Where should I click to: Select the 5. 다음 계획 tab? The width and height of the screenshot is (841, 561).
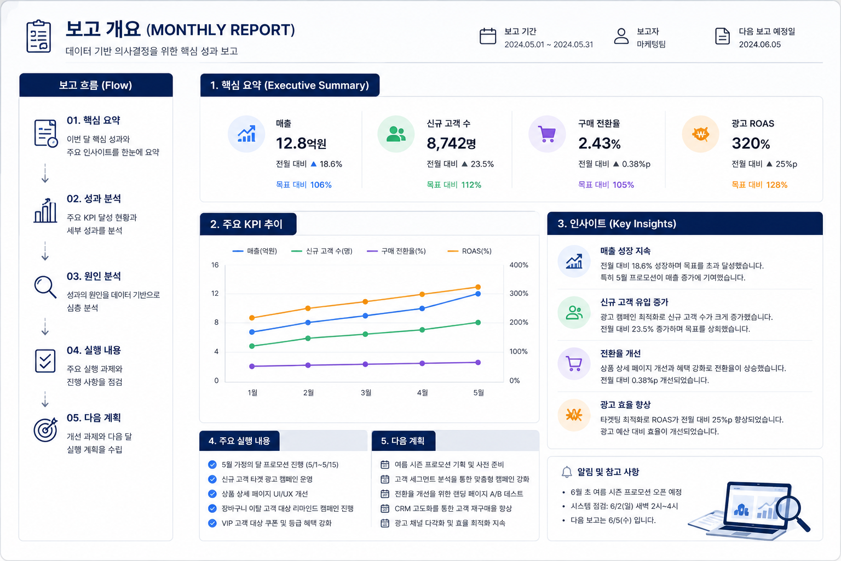coord(403,440)
